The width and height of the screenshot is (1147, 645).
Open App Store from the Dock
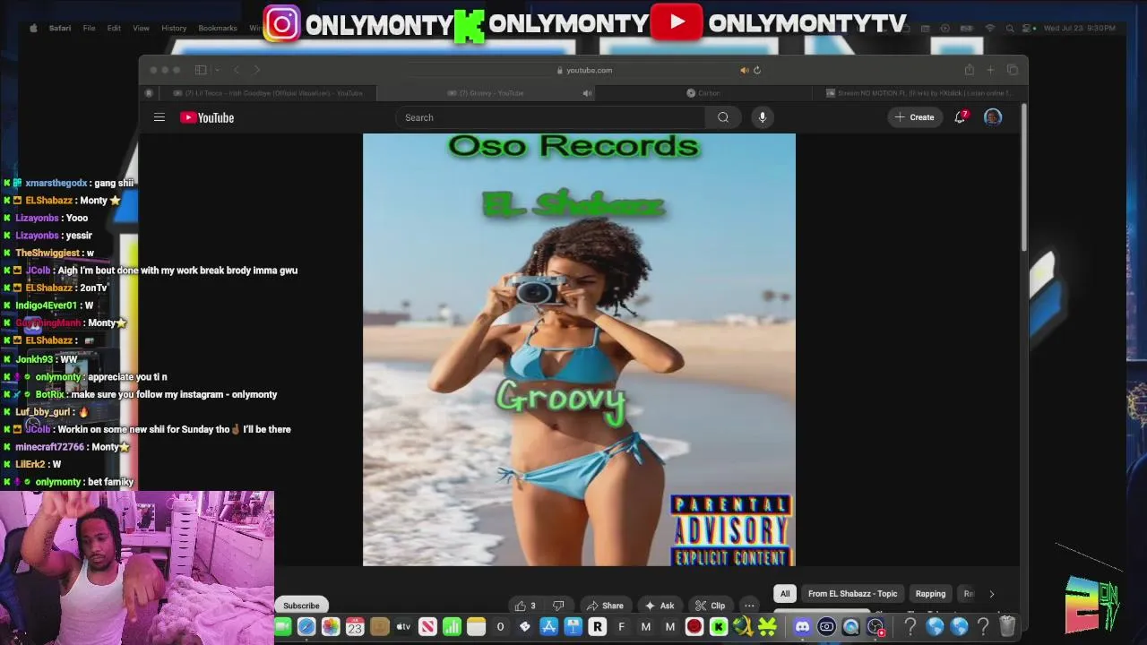pyautogui.click(x=548, y=627)
